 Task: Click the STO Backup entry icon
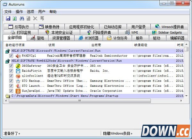point(18,81)
